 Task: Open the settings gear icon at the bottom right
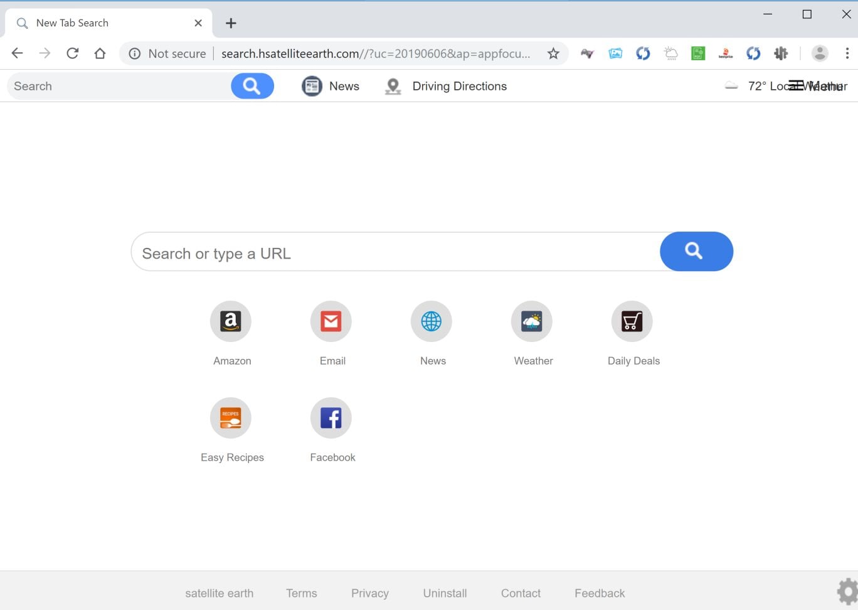coord(847,592)
